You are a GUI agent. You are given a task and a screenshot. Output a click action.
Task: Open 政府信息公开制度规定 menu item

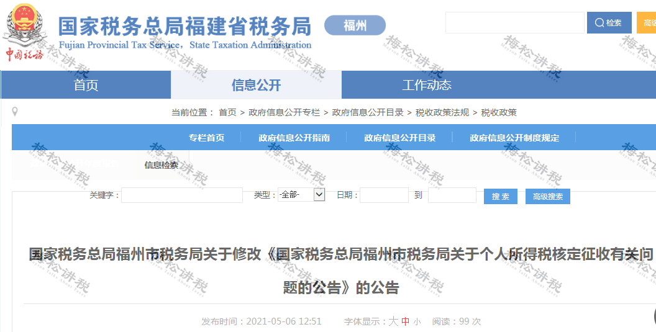[514, 138]
